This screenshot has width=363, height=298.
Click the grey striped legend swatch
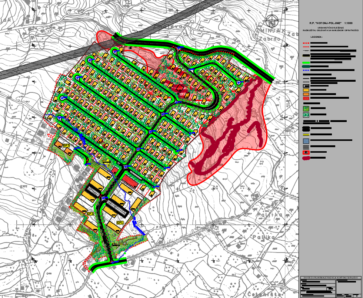point(306,147)
